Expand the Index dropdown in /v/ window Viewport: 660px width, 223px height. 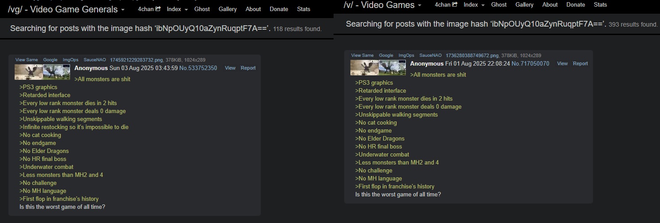[x=474, y=4]
